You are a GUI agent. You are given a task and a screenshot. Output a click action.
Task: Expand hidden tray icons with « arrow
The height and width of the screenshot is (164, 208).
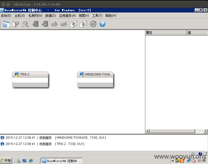click(x=172, y=161)
